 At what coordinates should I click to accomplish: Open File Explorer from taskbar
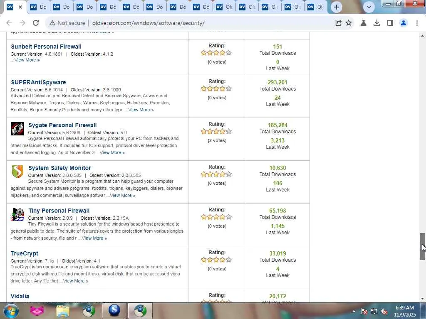tap(63, 311)
